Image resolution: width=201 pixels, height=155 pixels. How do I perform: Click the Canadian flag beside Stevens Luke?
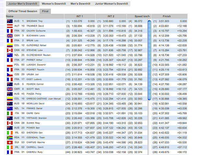(x=9, y=50)
